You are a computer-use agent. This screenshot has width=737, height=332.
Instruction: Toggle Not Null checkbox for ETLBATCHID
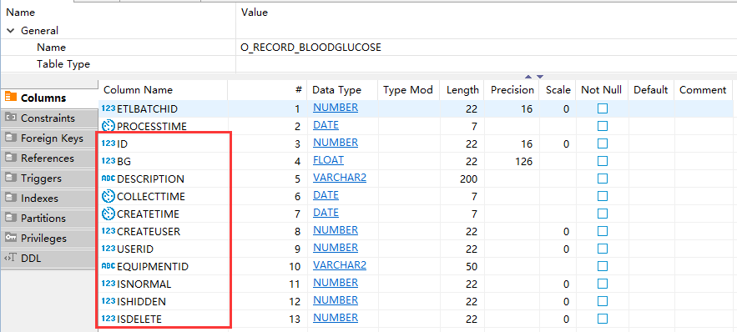(602, 109)
